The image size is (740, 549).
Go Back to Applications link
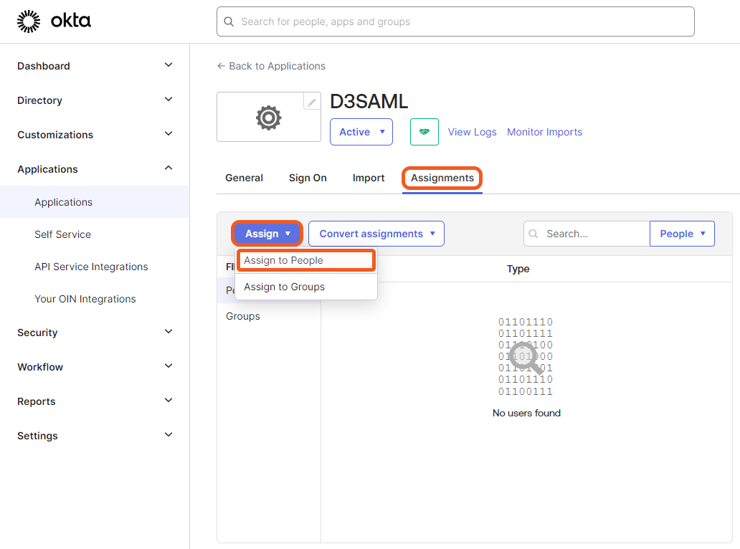point(271,66)
